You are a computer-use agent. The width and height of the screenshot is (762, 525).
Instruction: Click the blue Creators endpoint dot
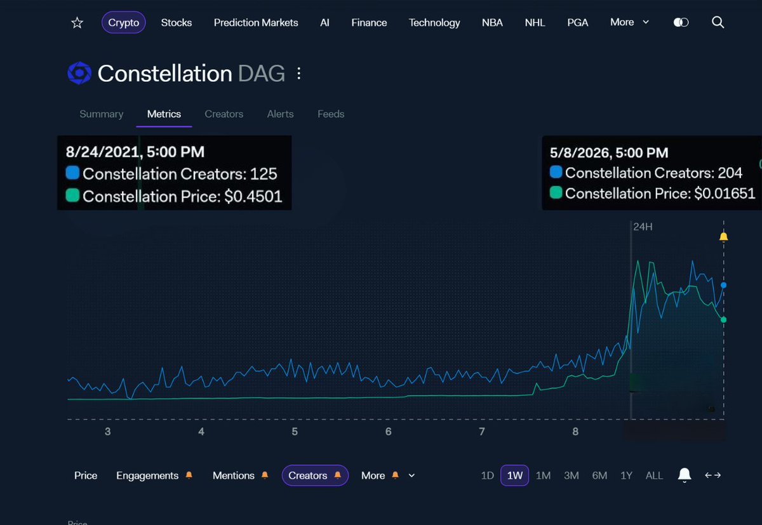723,285
